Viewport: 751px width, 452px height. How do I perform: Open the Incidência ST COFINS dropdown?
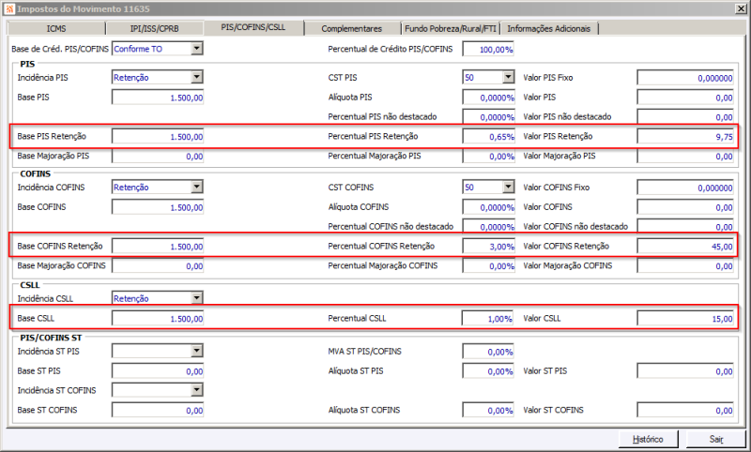point(197,390)
